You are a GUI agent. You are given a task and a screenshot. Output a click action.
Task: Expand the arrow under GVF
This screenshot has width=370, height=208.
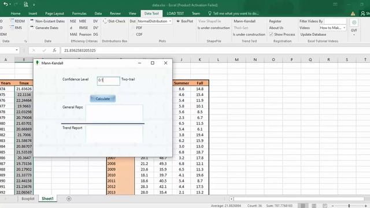coord(354,35)
